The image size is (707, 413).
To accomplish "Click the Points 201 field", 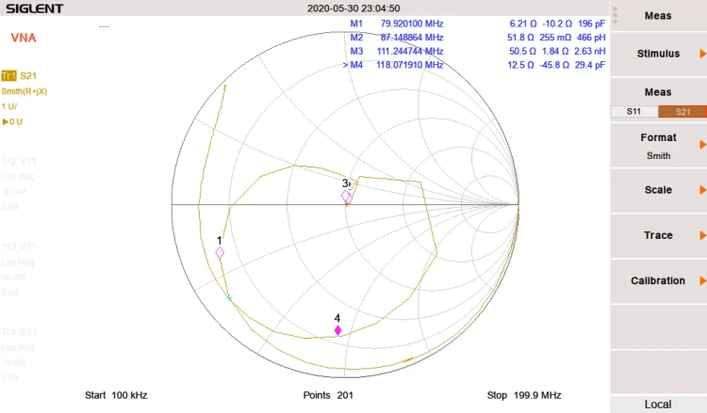I will click(x=328, y=395).
